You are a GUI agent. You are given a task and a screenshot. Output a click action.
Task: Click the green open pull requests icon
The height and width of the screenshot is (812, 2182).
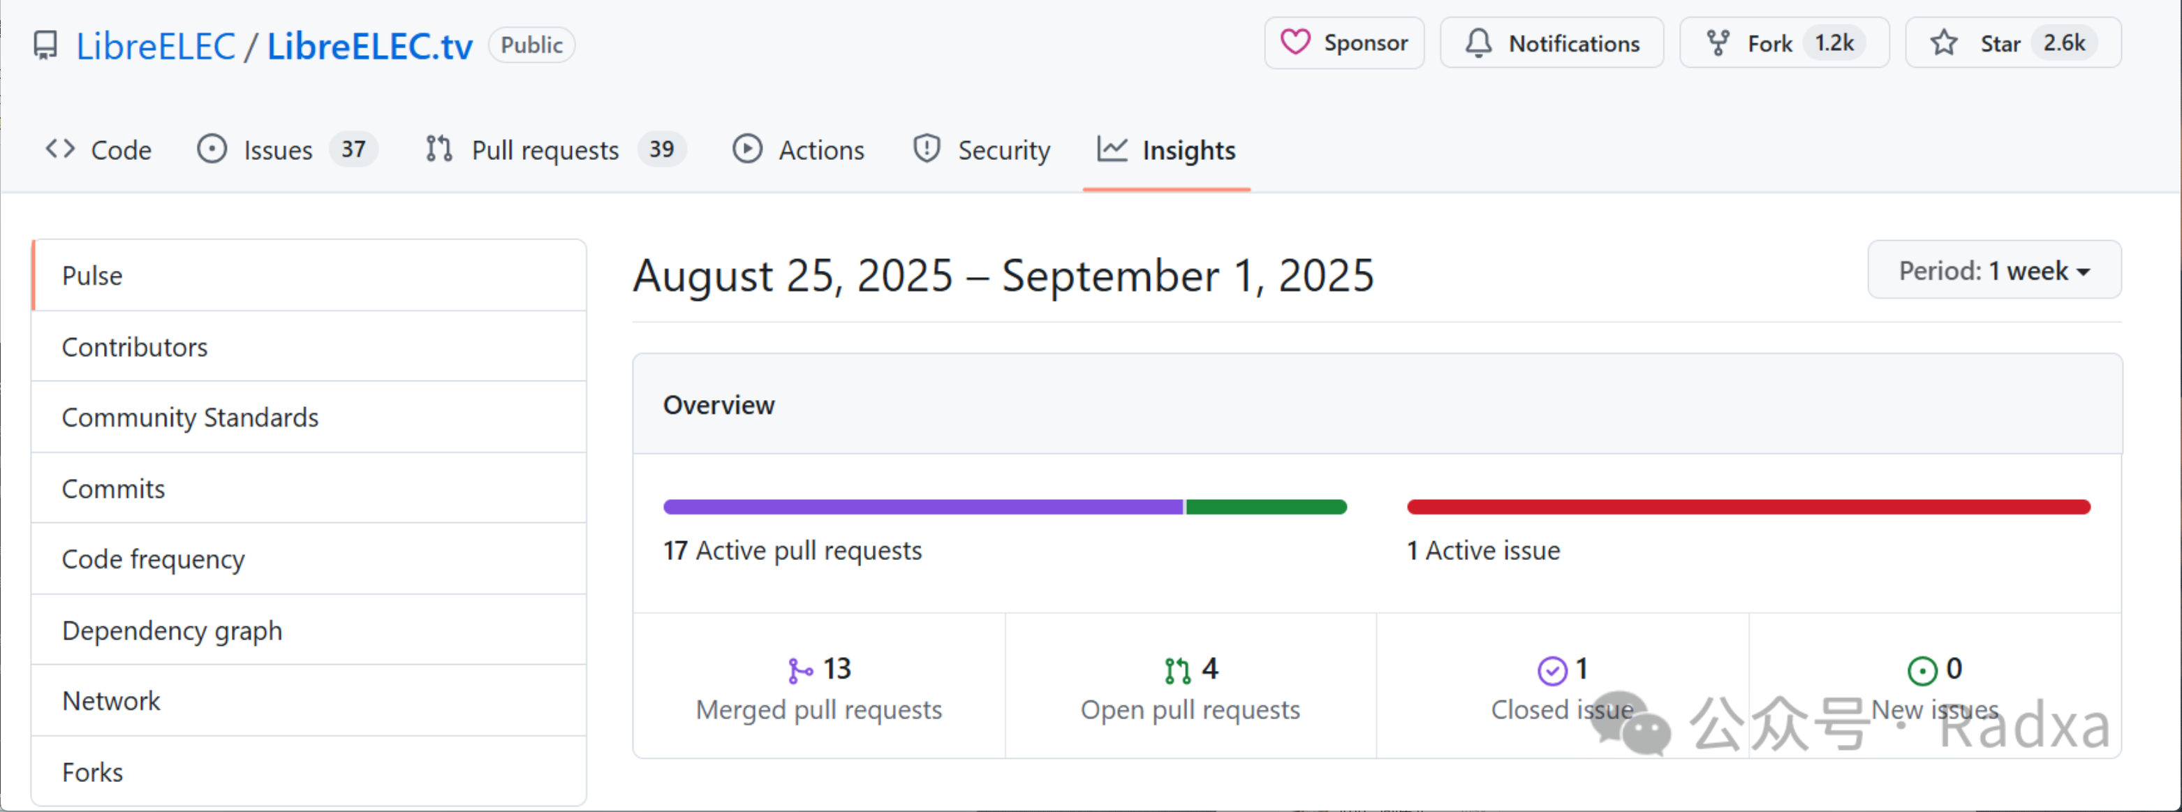[x=1177, y=670]
